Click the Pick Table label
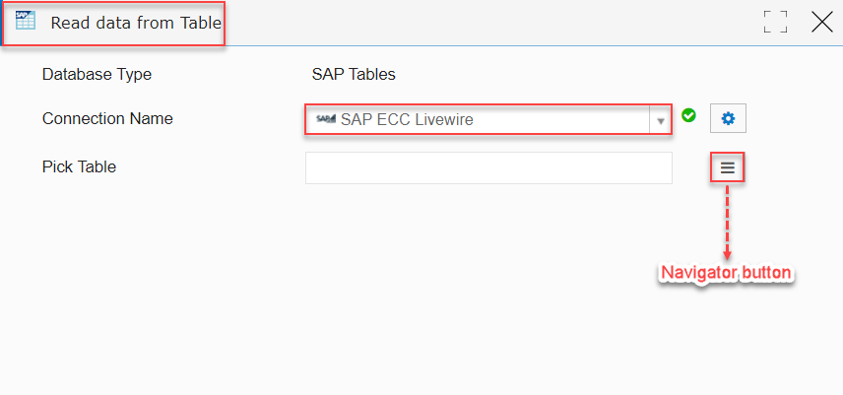This screenshot has height=395, width=843. (x=79, y=166)
